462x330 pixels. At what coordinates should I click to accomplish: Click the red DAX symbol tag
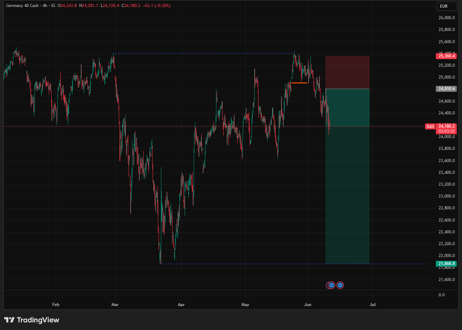pyautogui.click(x=430, y=126)
